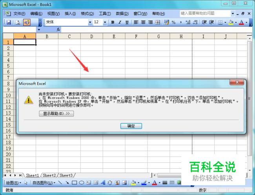Viewport: 255px width, 195px height.
Task: Go to last sheet navigation arrow
Action: pyautogui.click(x=20, y=175)
